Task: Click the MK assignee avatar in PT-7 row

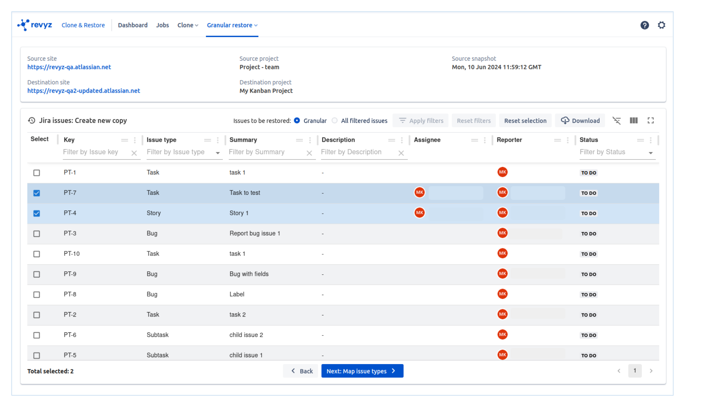Action: [x=419, y=193]
